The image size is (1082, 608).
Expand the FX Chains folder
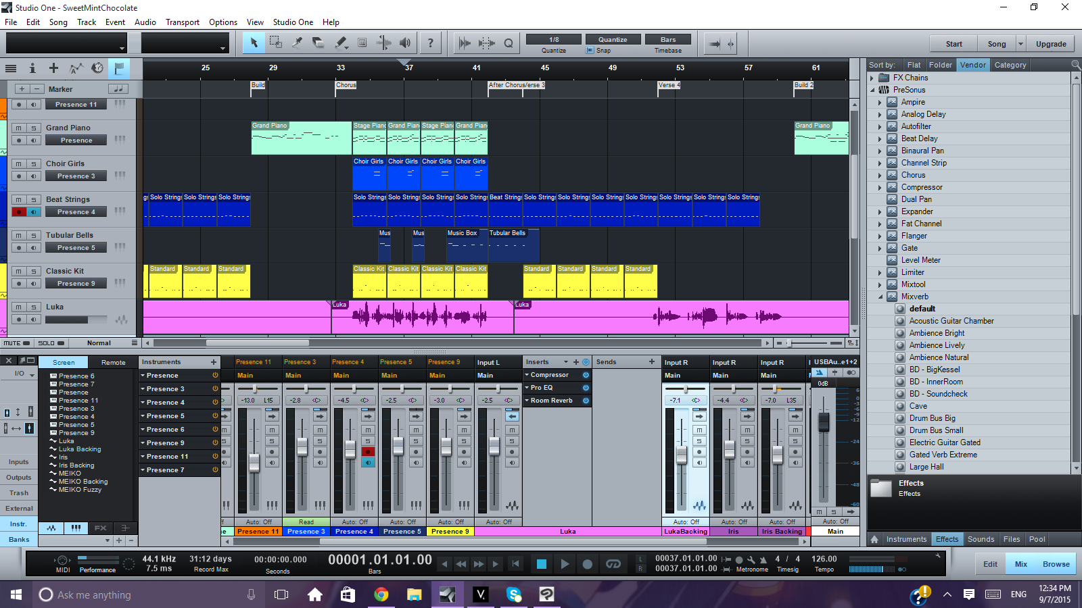tap(872, 78)
